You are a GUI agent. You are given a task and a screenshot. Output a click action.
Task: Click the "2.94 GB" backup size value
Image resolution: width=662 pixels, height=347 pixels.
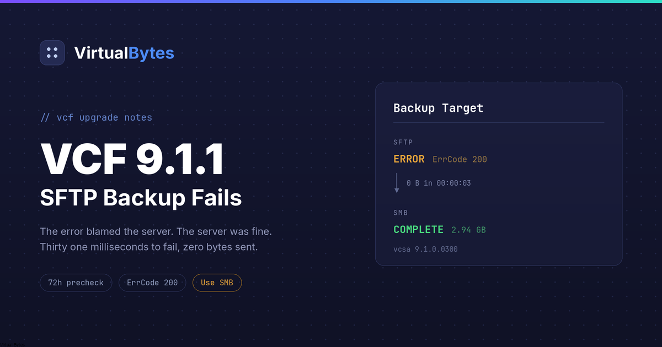click(468, 230)
